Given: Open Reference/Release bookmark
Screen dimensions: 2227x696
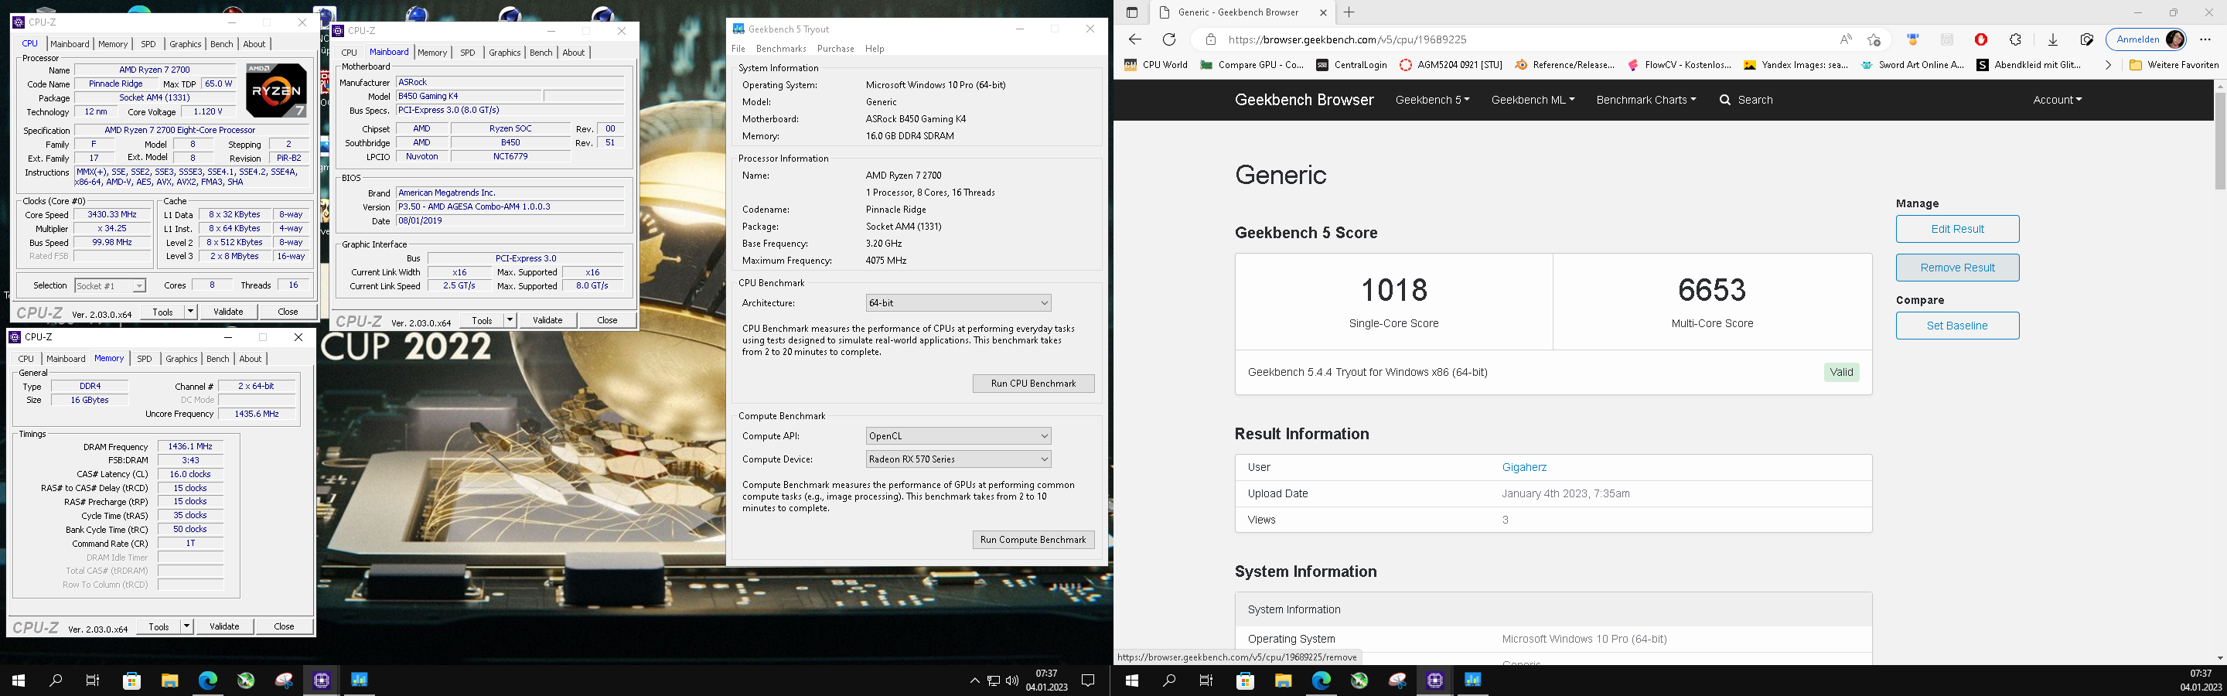Looking at the screenshot, I should tap(1565, 65).
